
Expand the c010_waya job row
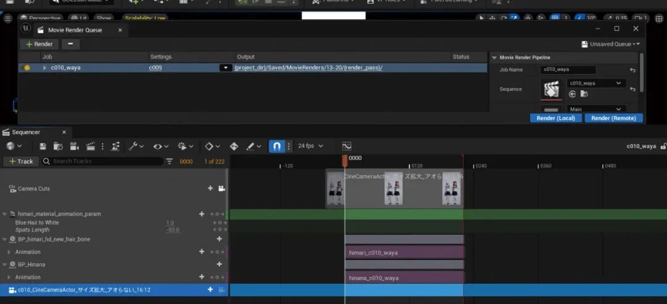pos(45,68)
